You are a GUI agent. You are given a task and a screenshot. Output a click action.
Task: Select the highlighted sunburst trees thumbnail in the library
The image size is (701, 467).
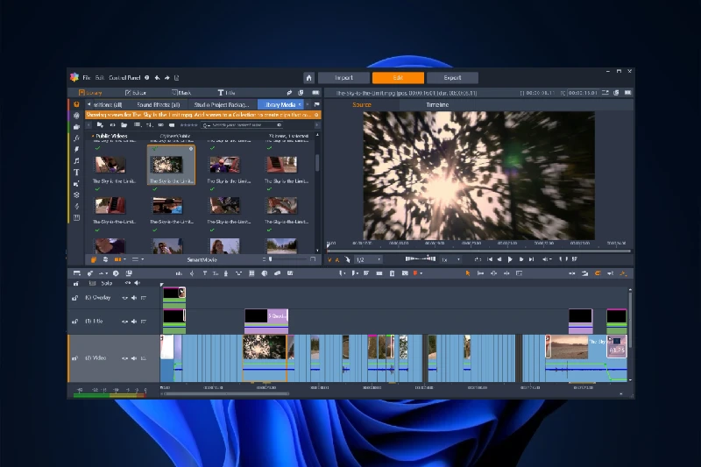point(171,165)
